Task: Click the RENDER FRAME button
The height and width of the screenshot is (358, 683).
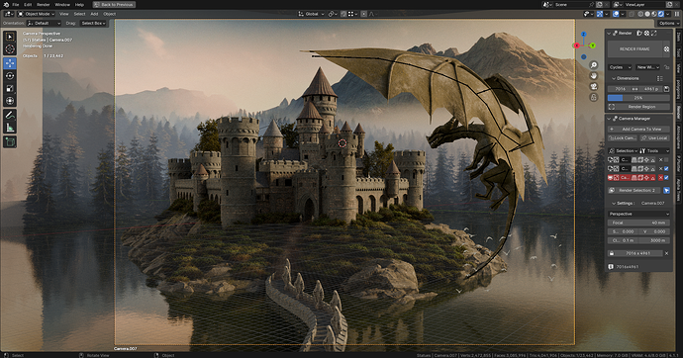Action: click(x=634, y=49)
